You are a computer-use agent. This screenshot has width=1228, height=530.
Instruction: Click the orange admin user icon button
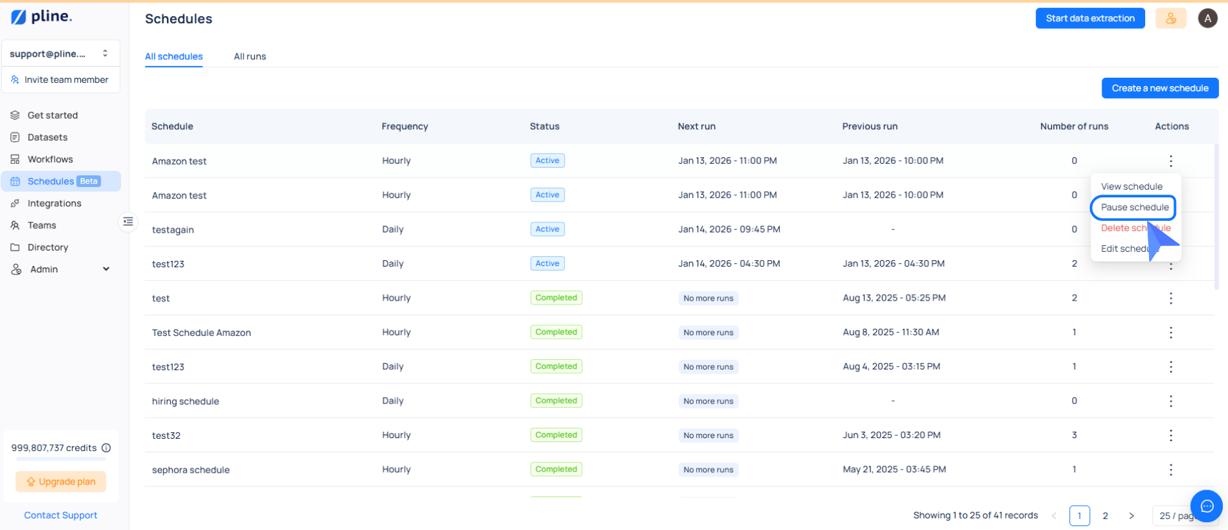[x=1171, y=19]
